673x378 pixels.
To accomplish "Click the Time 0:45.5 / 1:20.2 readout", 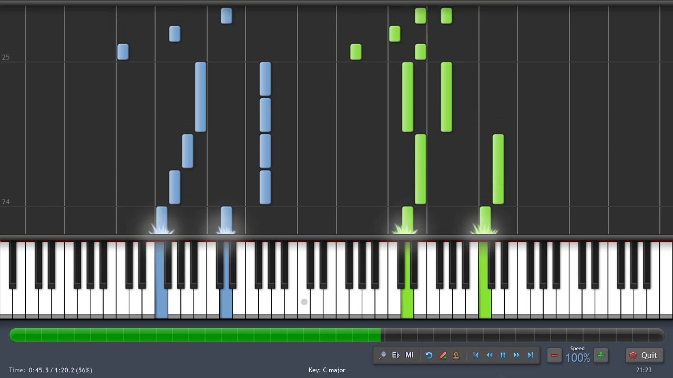I will coord(50,370).
